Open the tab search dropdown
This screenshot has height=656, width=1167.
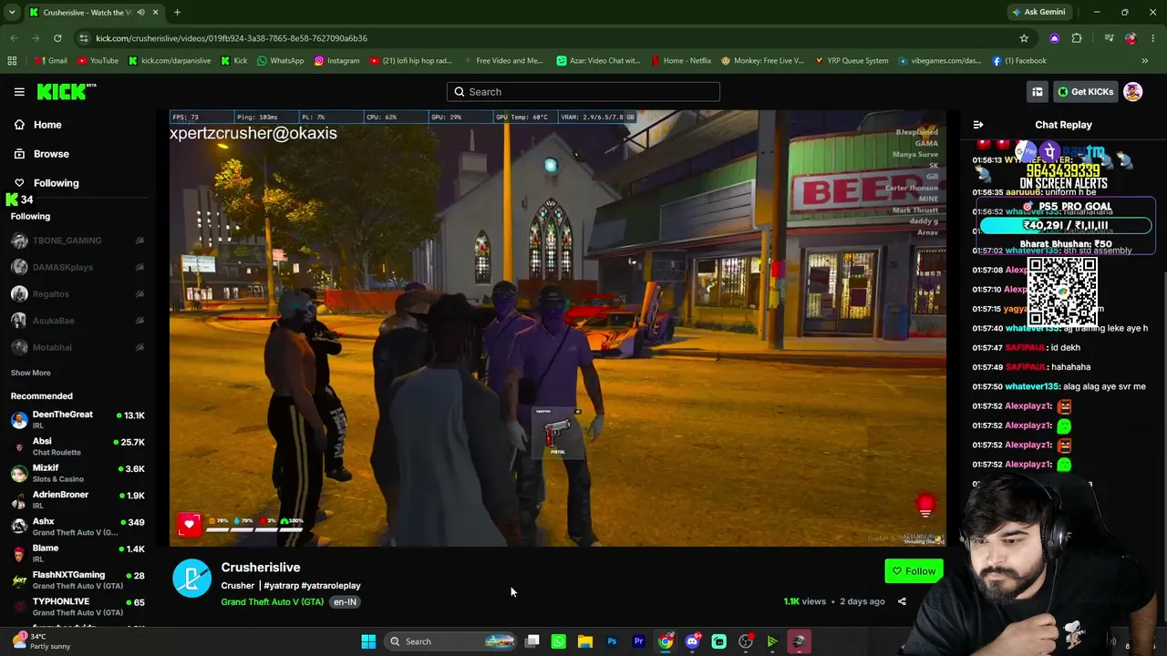point(12,12)
